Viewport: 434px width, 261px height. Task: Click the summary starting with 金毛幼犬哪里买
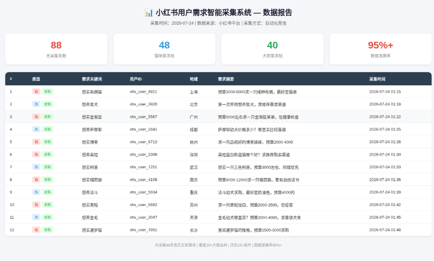259,218
